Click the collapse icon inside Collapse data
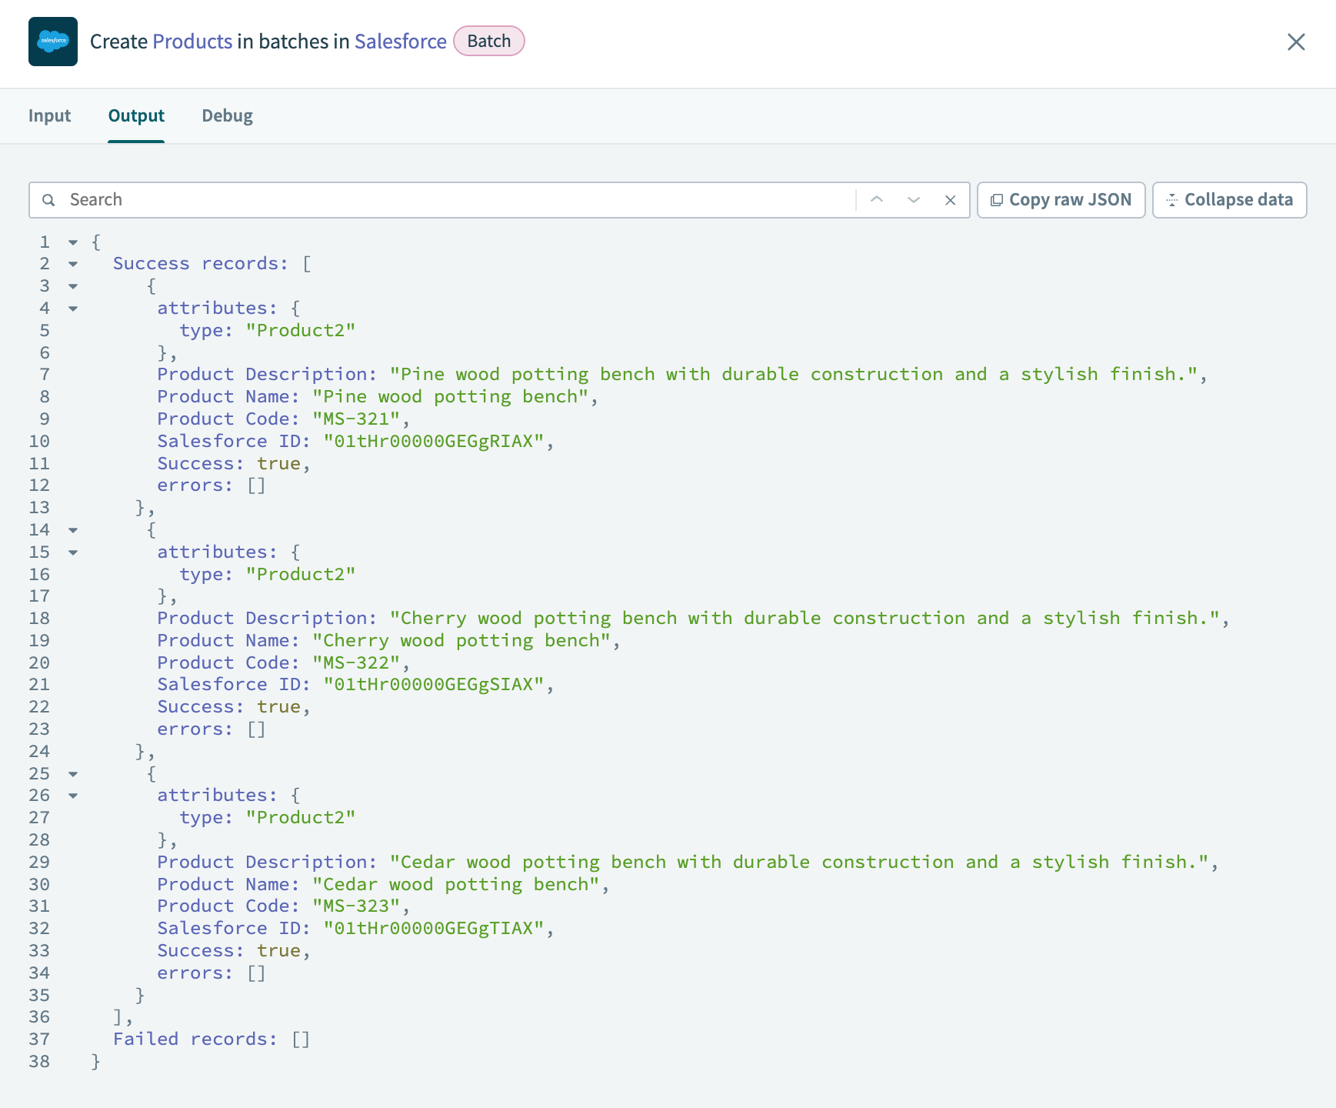The height and width of the screenshot is (1108, 1336). (1172, 199)
